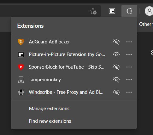This screenshot has width=153, height=135.
Task: Open more actions for Tampermonkey
Action: 129,80
